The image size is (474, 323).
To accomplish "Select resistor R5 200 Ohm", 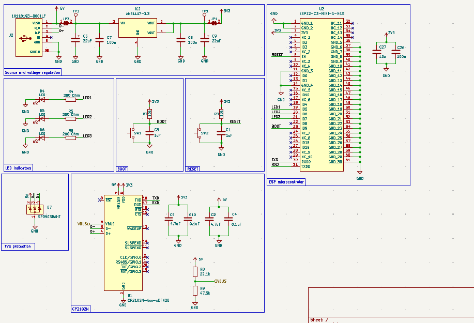I will [71, 119].
